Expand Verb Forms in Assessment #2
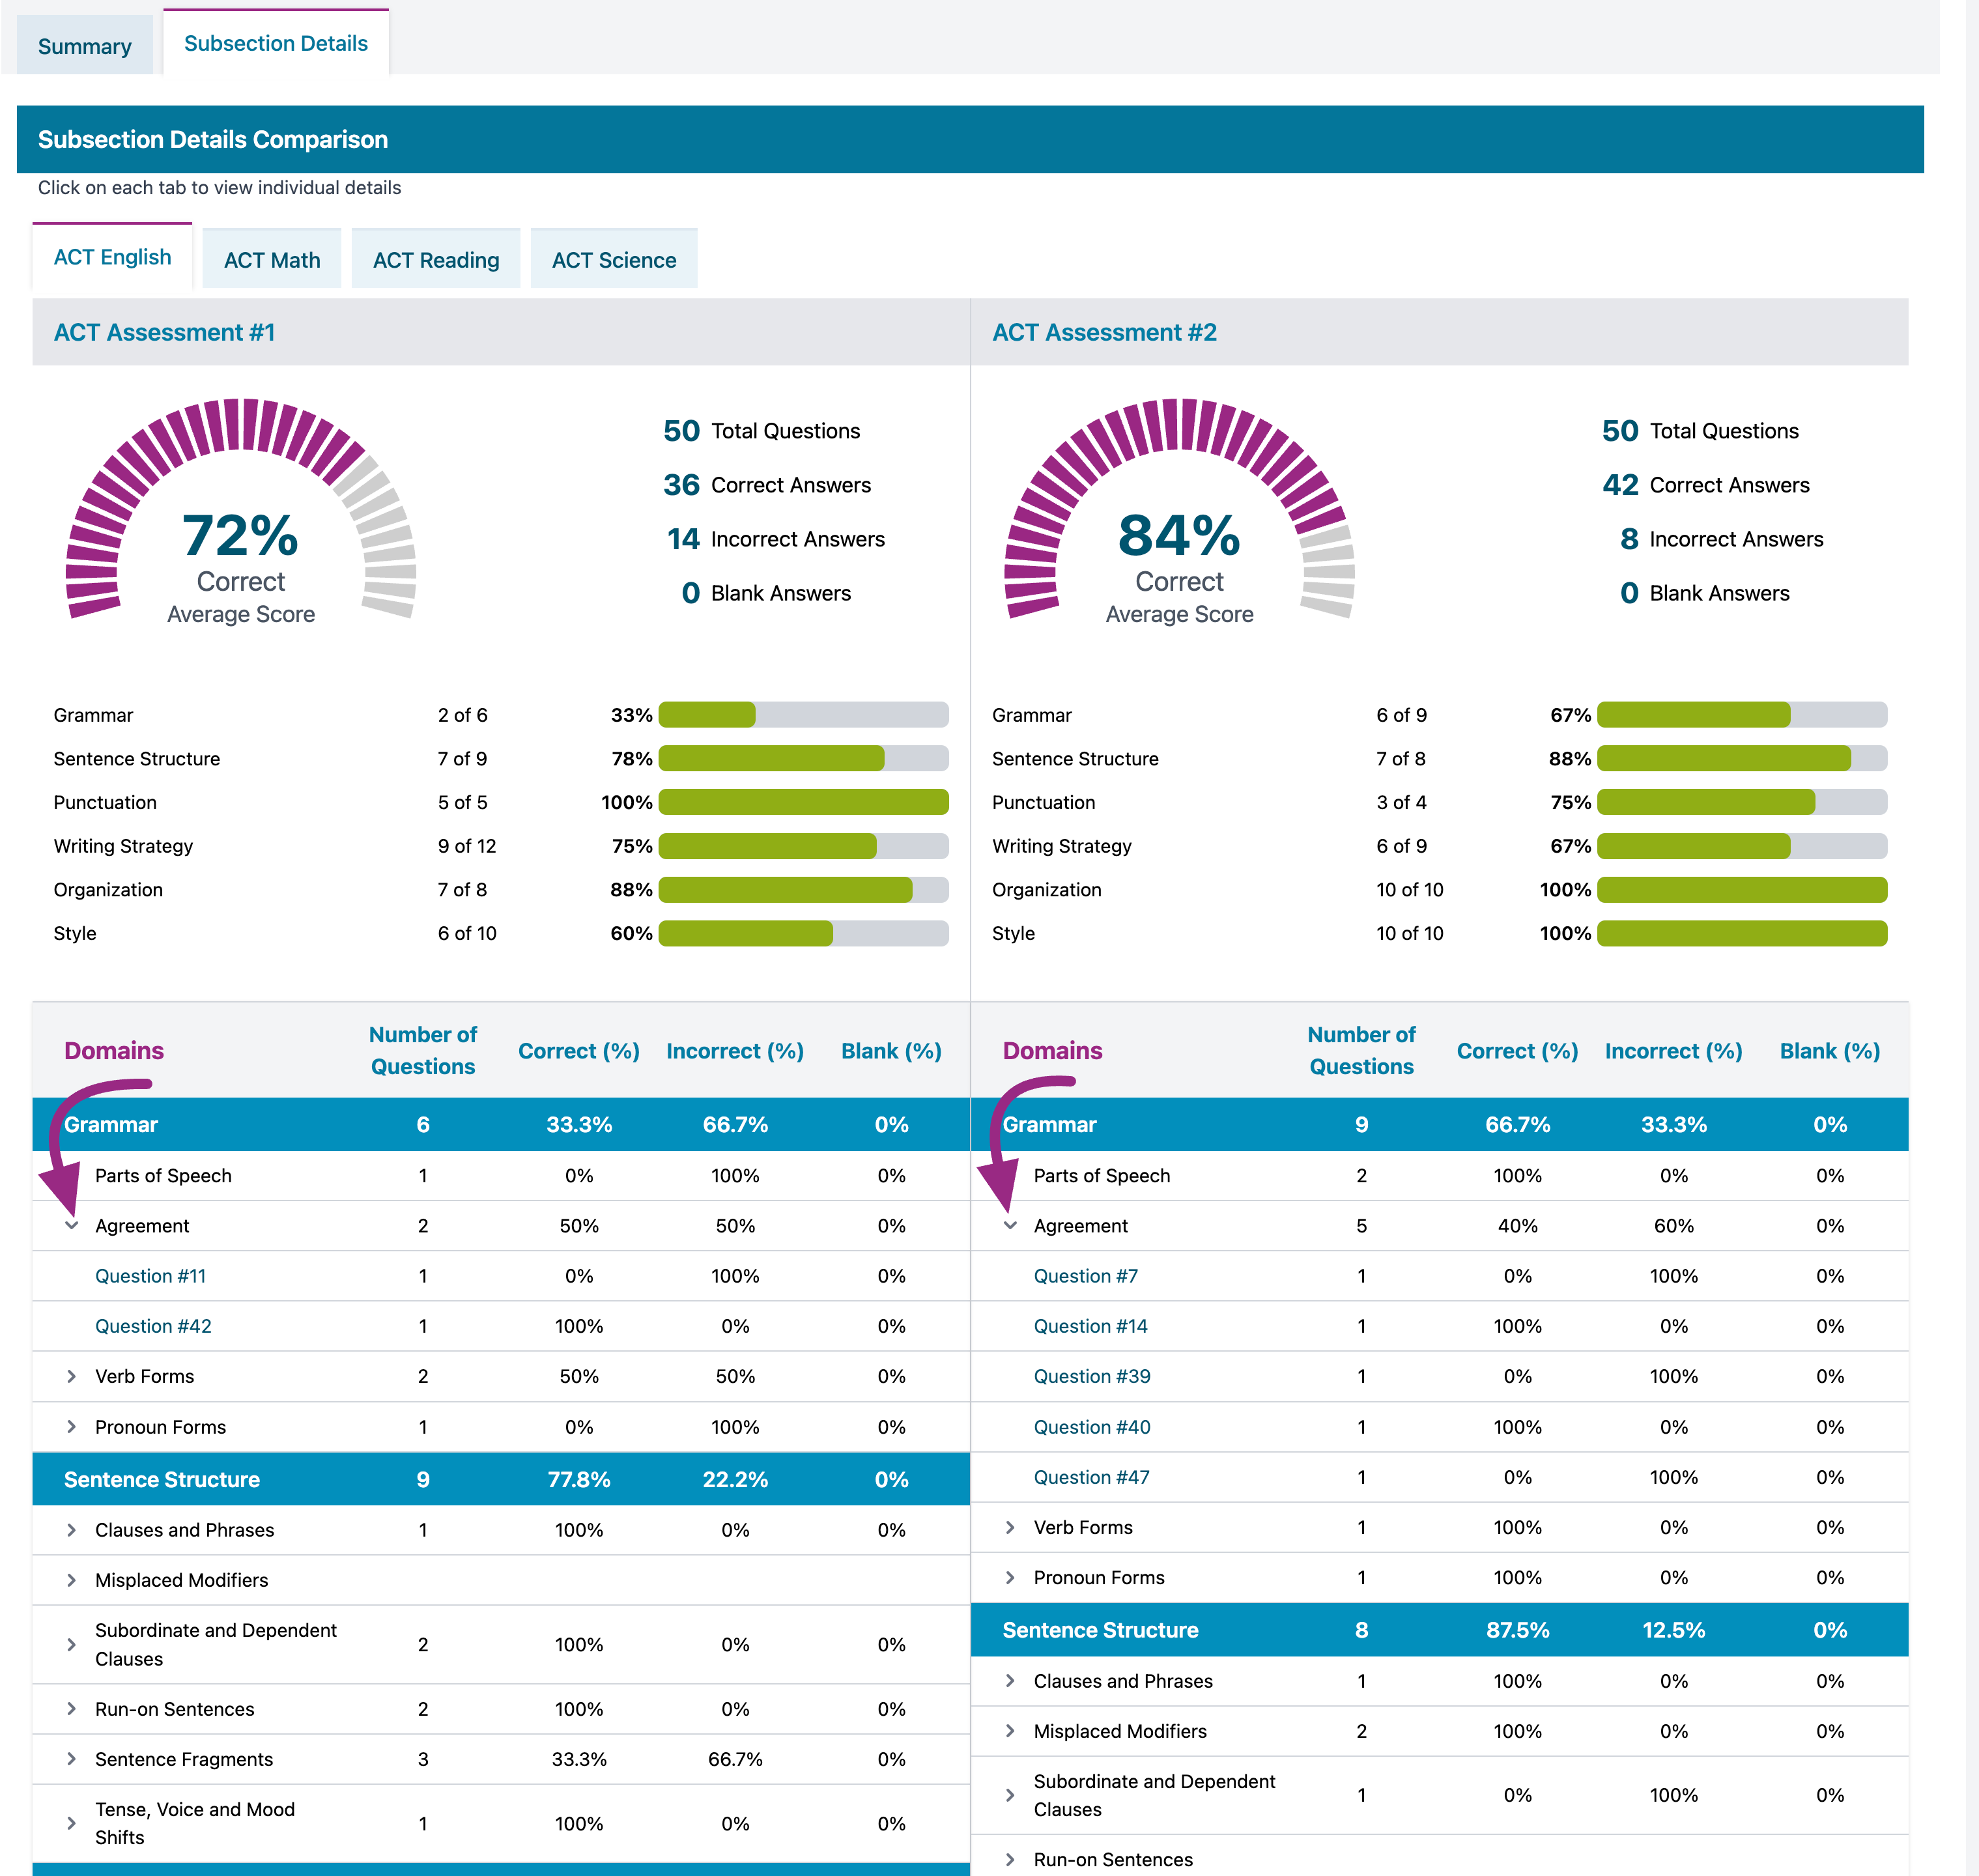1979x1876 pixels. [x=1010, y=1527]
